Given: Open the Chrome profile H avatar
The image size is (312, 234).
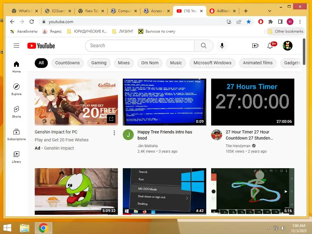Looking at the screenshot, I should tap(290, 22).
